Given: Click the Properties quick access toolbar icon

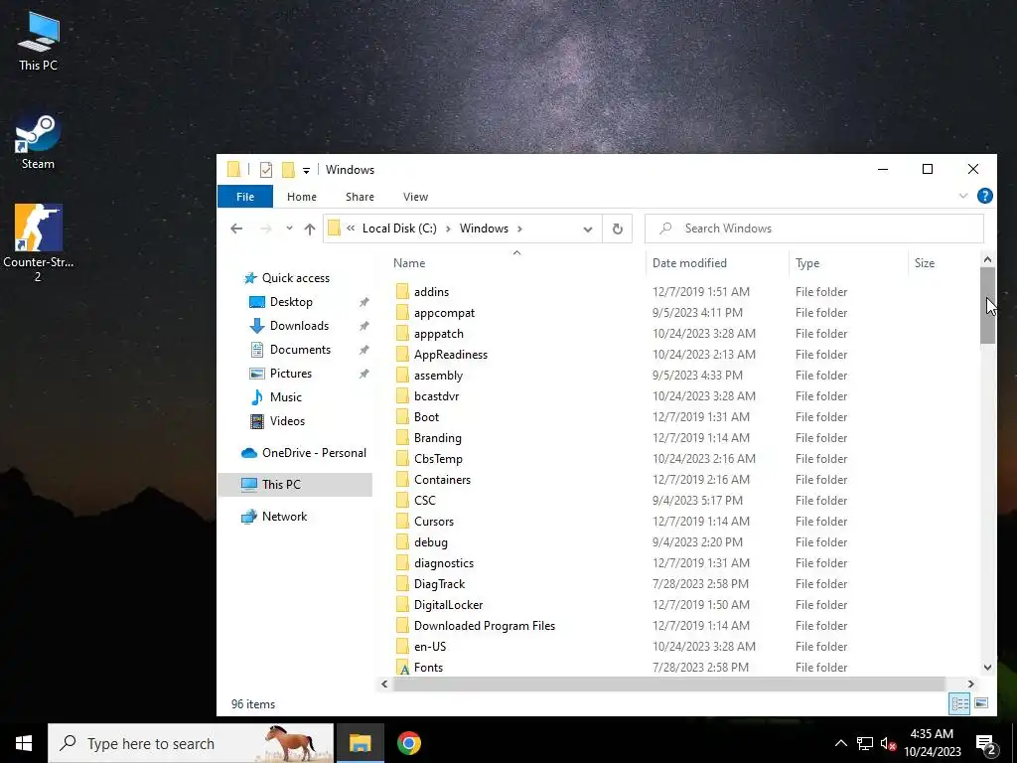Looking at the screenshot, I should [266, 170].
